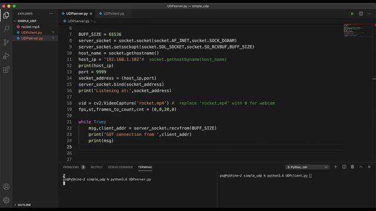Click on 'while True:' statement
Image resolution: width=376 pixels, height=211 pixels.
[92, 122]
